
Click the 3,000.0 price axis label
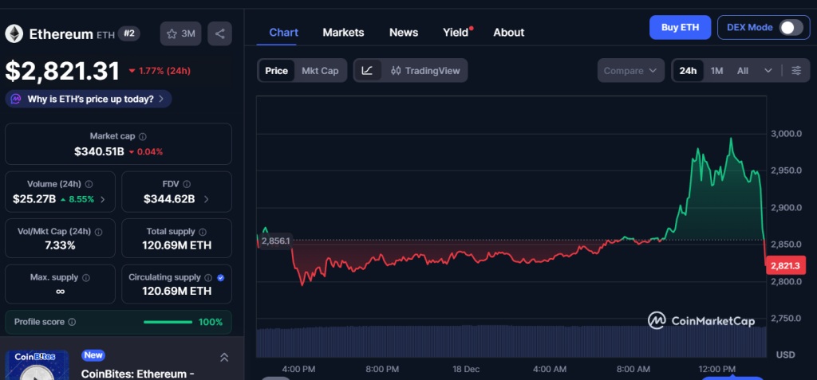tap(786, 133)
